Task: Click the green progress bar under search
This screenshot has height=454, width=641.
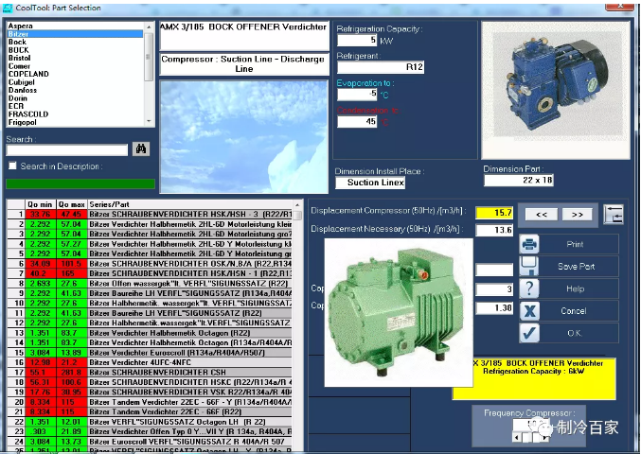Action: pos(80,183)
